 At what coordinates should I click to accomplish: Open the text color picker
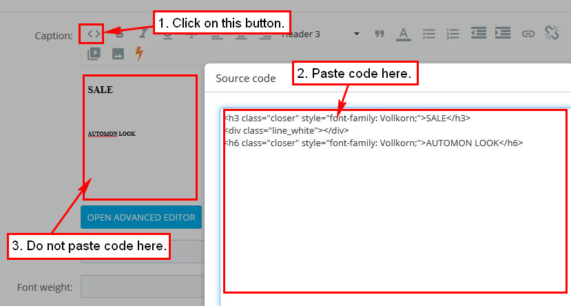pos(404,33)
